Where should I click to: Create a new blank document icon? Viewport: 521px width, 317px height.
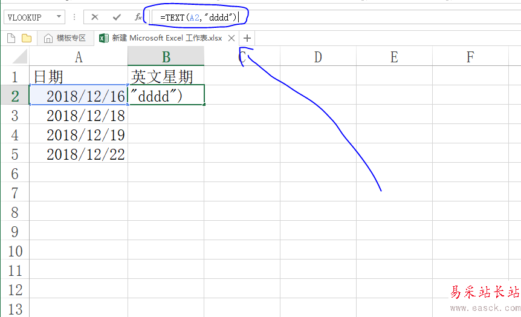(11, 38)
